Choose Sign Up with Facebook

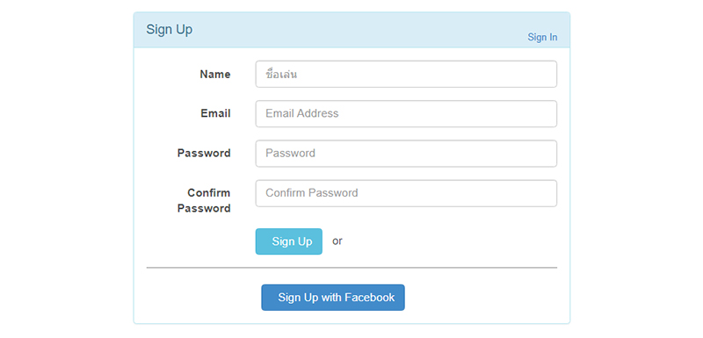(x=333, y=298)
